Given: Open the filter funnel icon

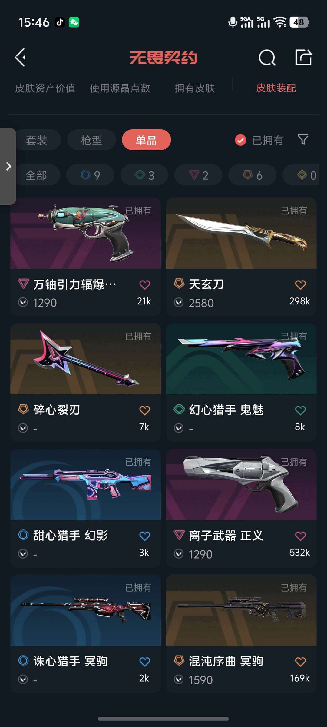Looking at the screenshot, I should [303, 140].
